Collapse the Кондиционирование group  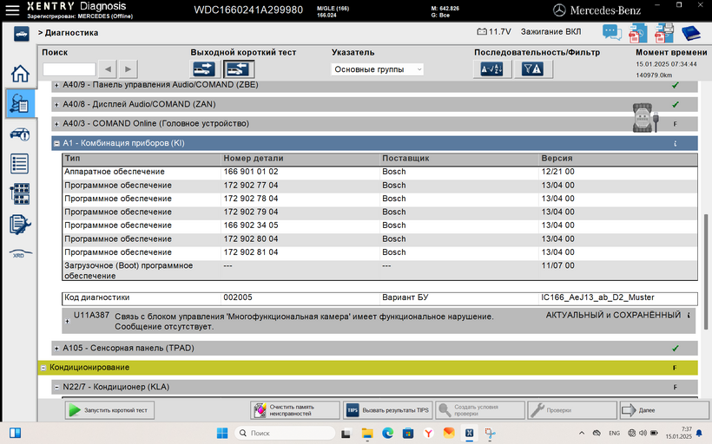click(x=43, y=368)
